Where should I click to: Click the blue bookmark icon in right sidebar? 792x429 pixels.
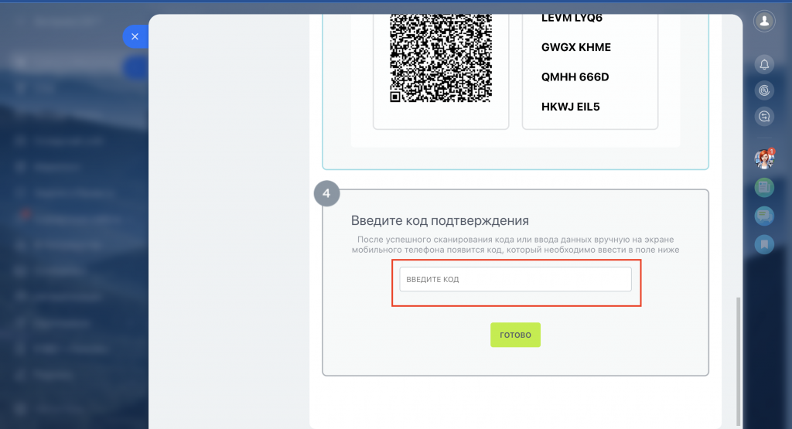764,244
